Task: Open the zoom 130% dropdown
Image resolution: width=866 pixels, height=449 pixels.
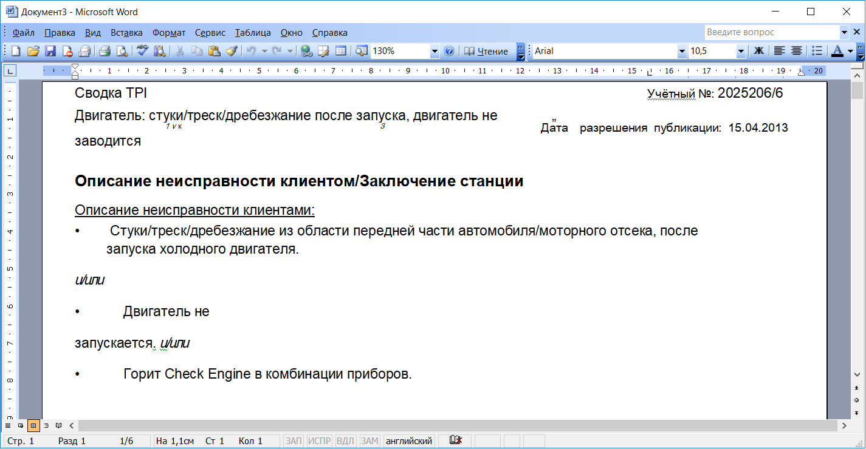Action: click(x=435, y=52)
